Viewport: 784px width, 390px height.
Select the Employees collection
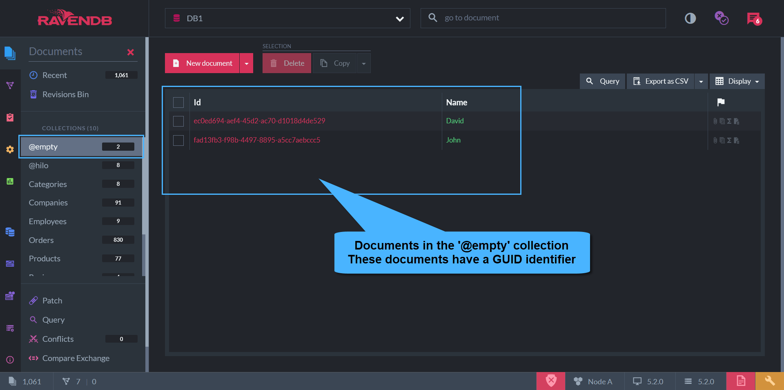coord(81,221)
